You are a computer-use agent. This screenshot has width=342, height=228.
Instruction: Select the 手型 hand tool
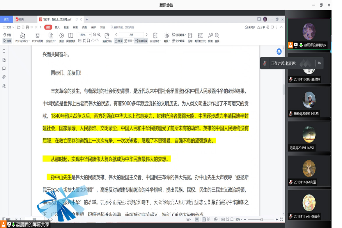point(7,35)
